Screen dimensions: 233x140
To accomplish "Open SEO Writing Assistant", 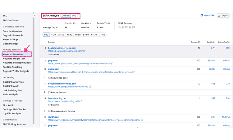I will (15, 124).
